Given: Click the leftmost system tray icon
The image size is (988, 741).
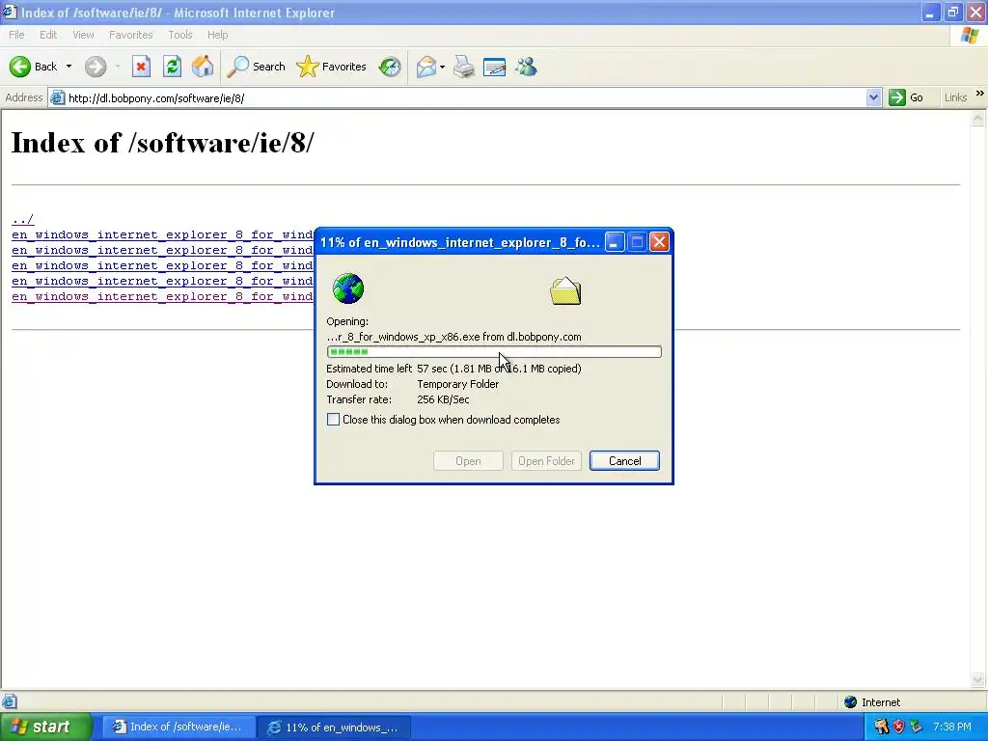Looking at the screenshot, I should pyautogui.click(x=881, y=727).
